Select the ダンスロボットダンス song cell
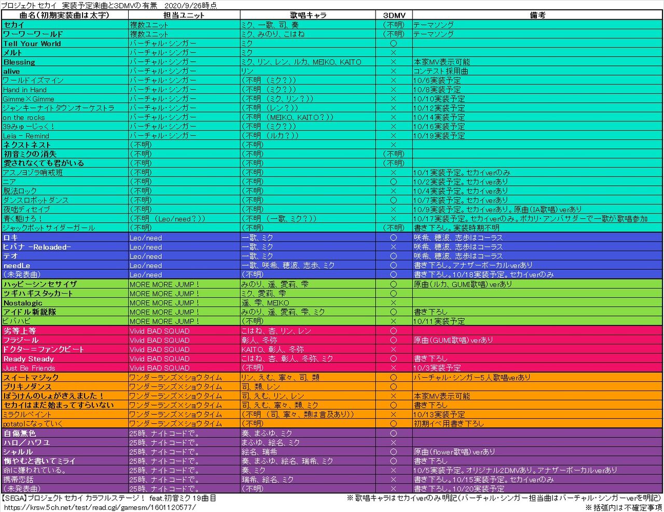This screenshot has width=664, height=512. click(65, 200)
